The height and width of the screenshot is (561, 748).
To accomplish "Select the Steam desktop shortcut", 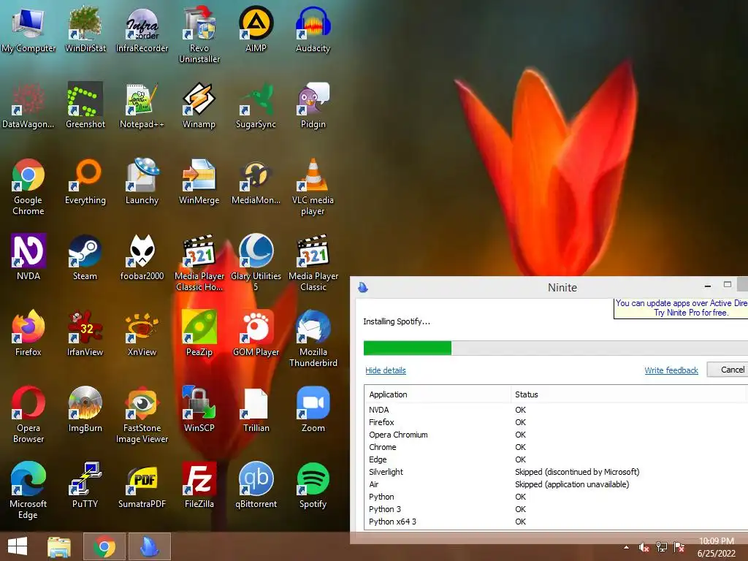I will tap(85, 257).
